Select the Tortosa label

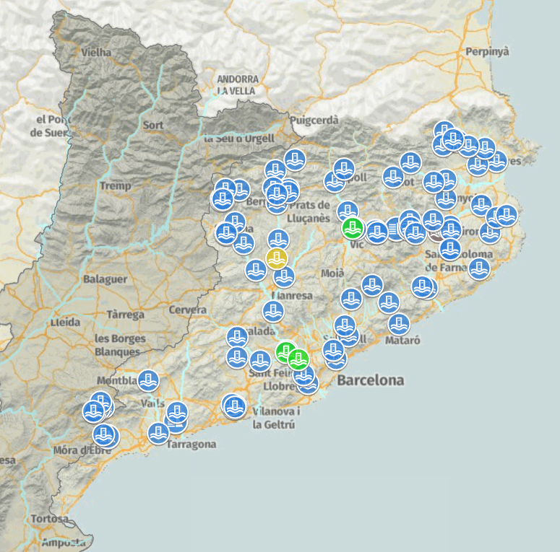click(x=50, y=519)
